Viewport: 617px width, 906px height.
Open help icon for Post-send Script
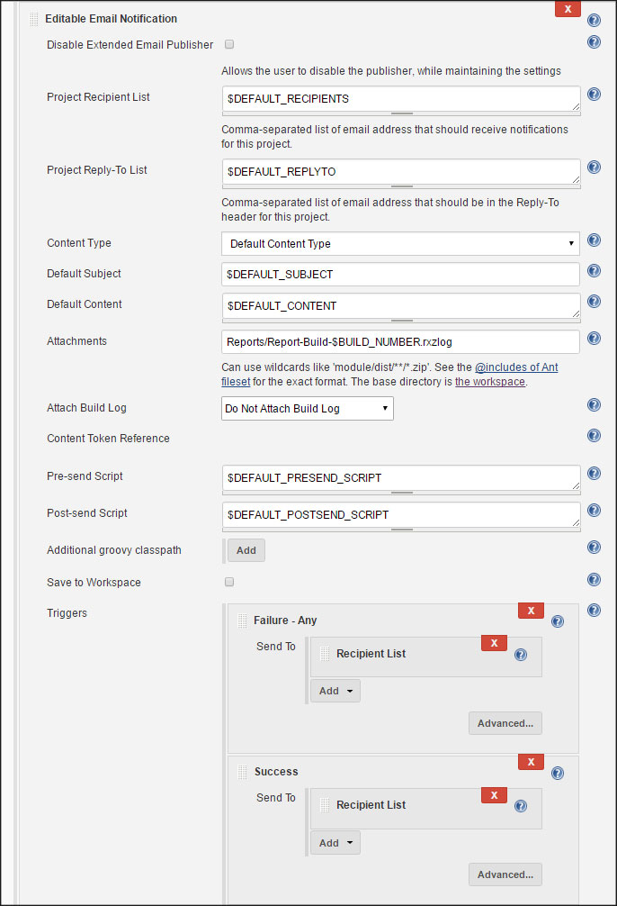pos(594,511)
